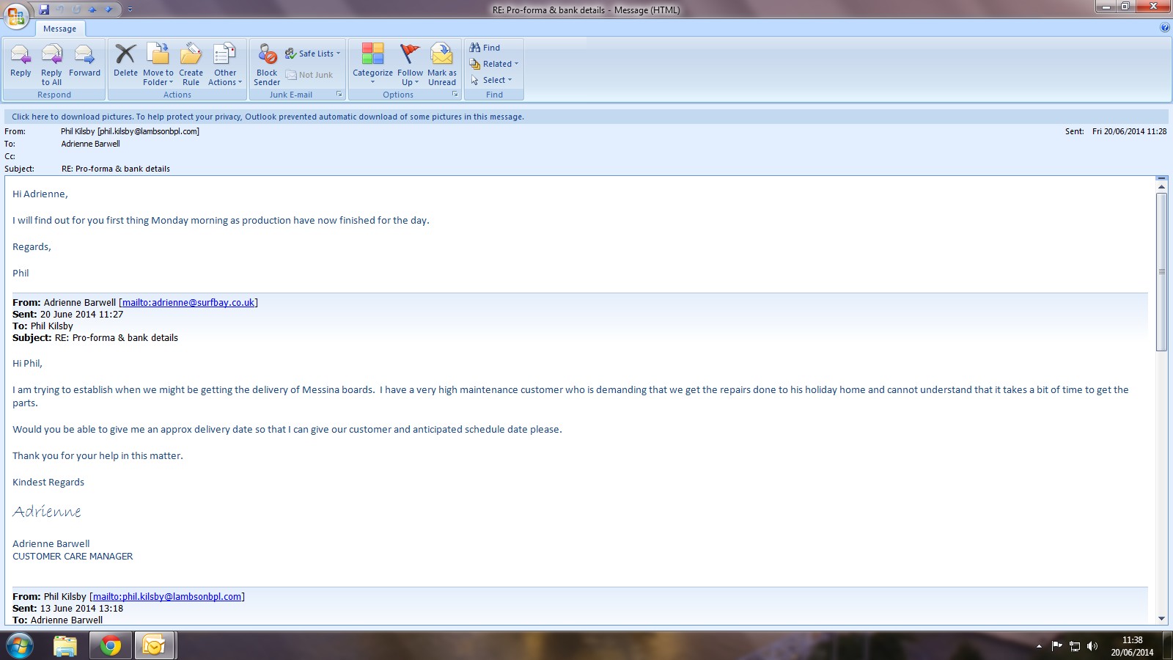
Task: Open the Options group dialog launcher
Action: [x=455, y=95]
